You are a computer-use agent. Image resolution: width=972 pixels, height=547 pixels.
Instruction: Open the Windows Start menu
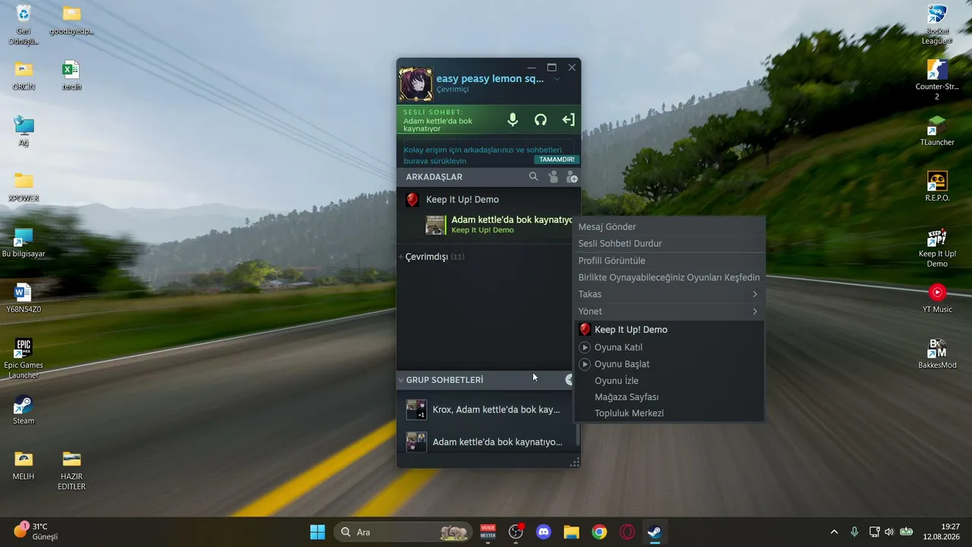pyautogui.click(x=317, y=532)
